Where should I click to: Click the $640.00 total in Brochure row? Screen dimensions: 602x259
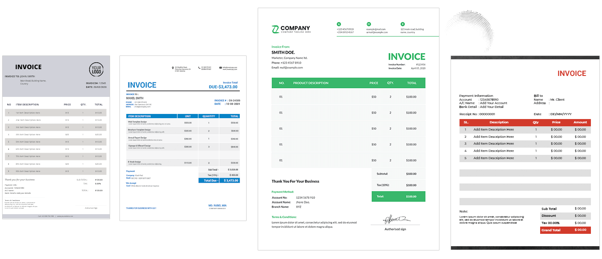click(x=235, y=131)
